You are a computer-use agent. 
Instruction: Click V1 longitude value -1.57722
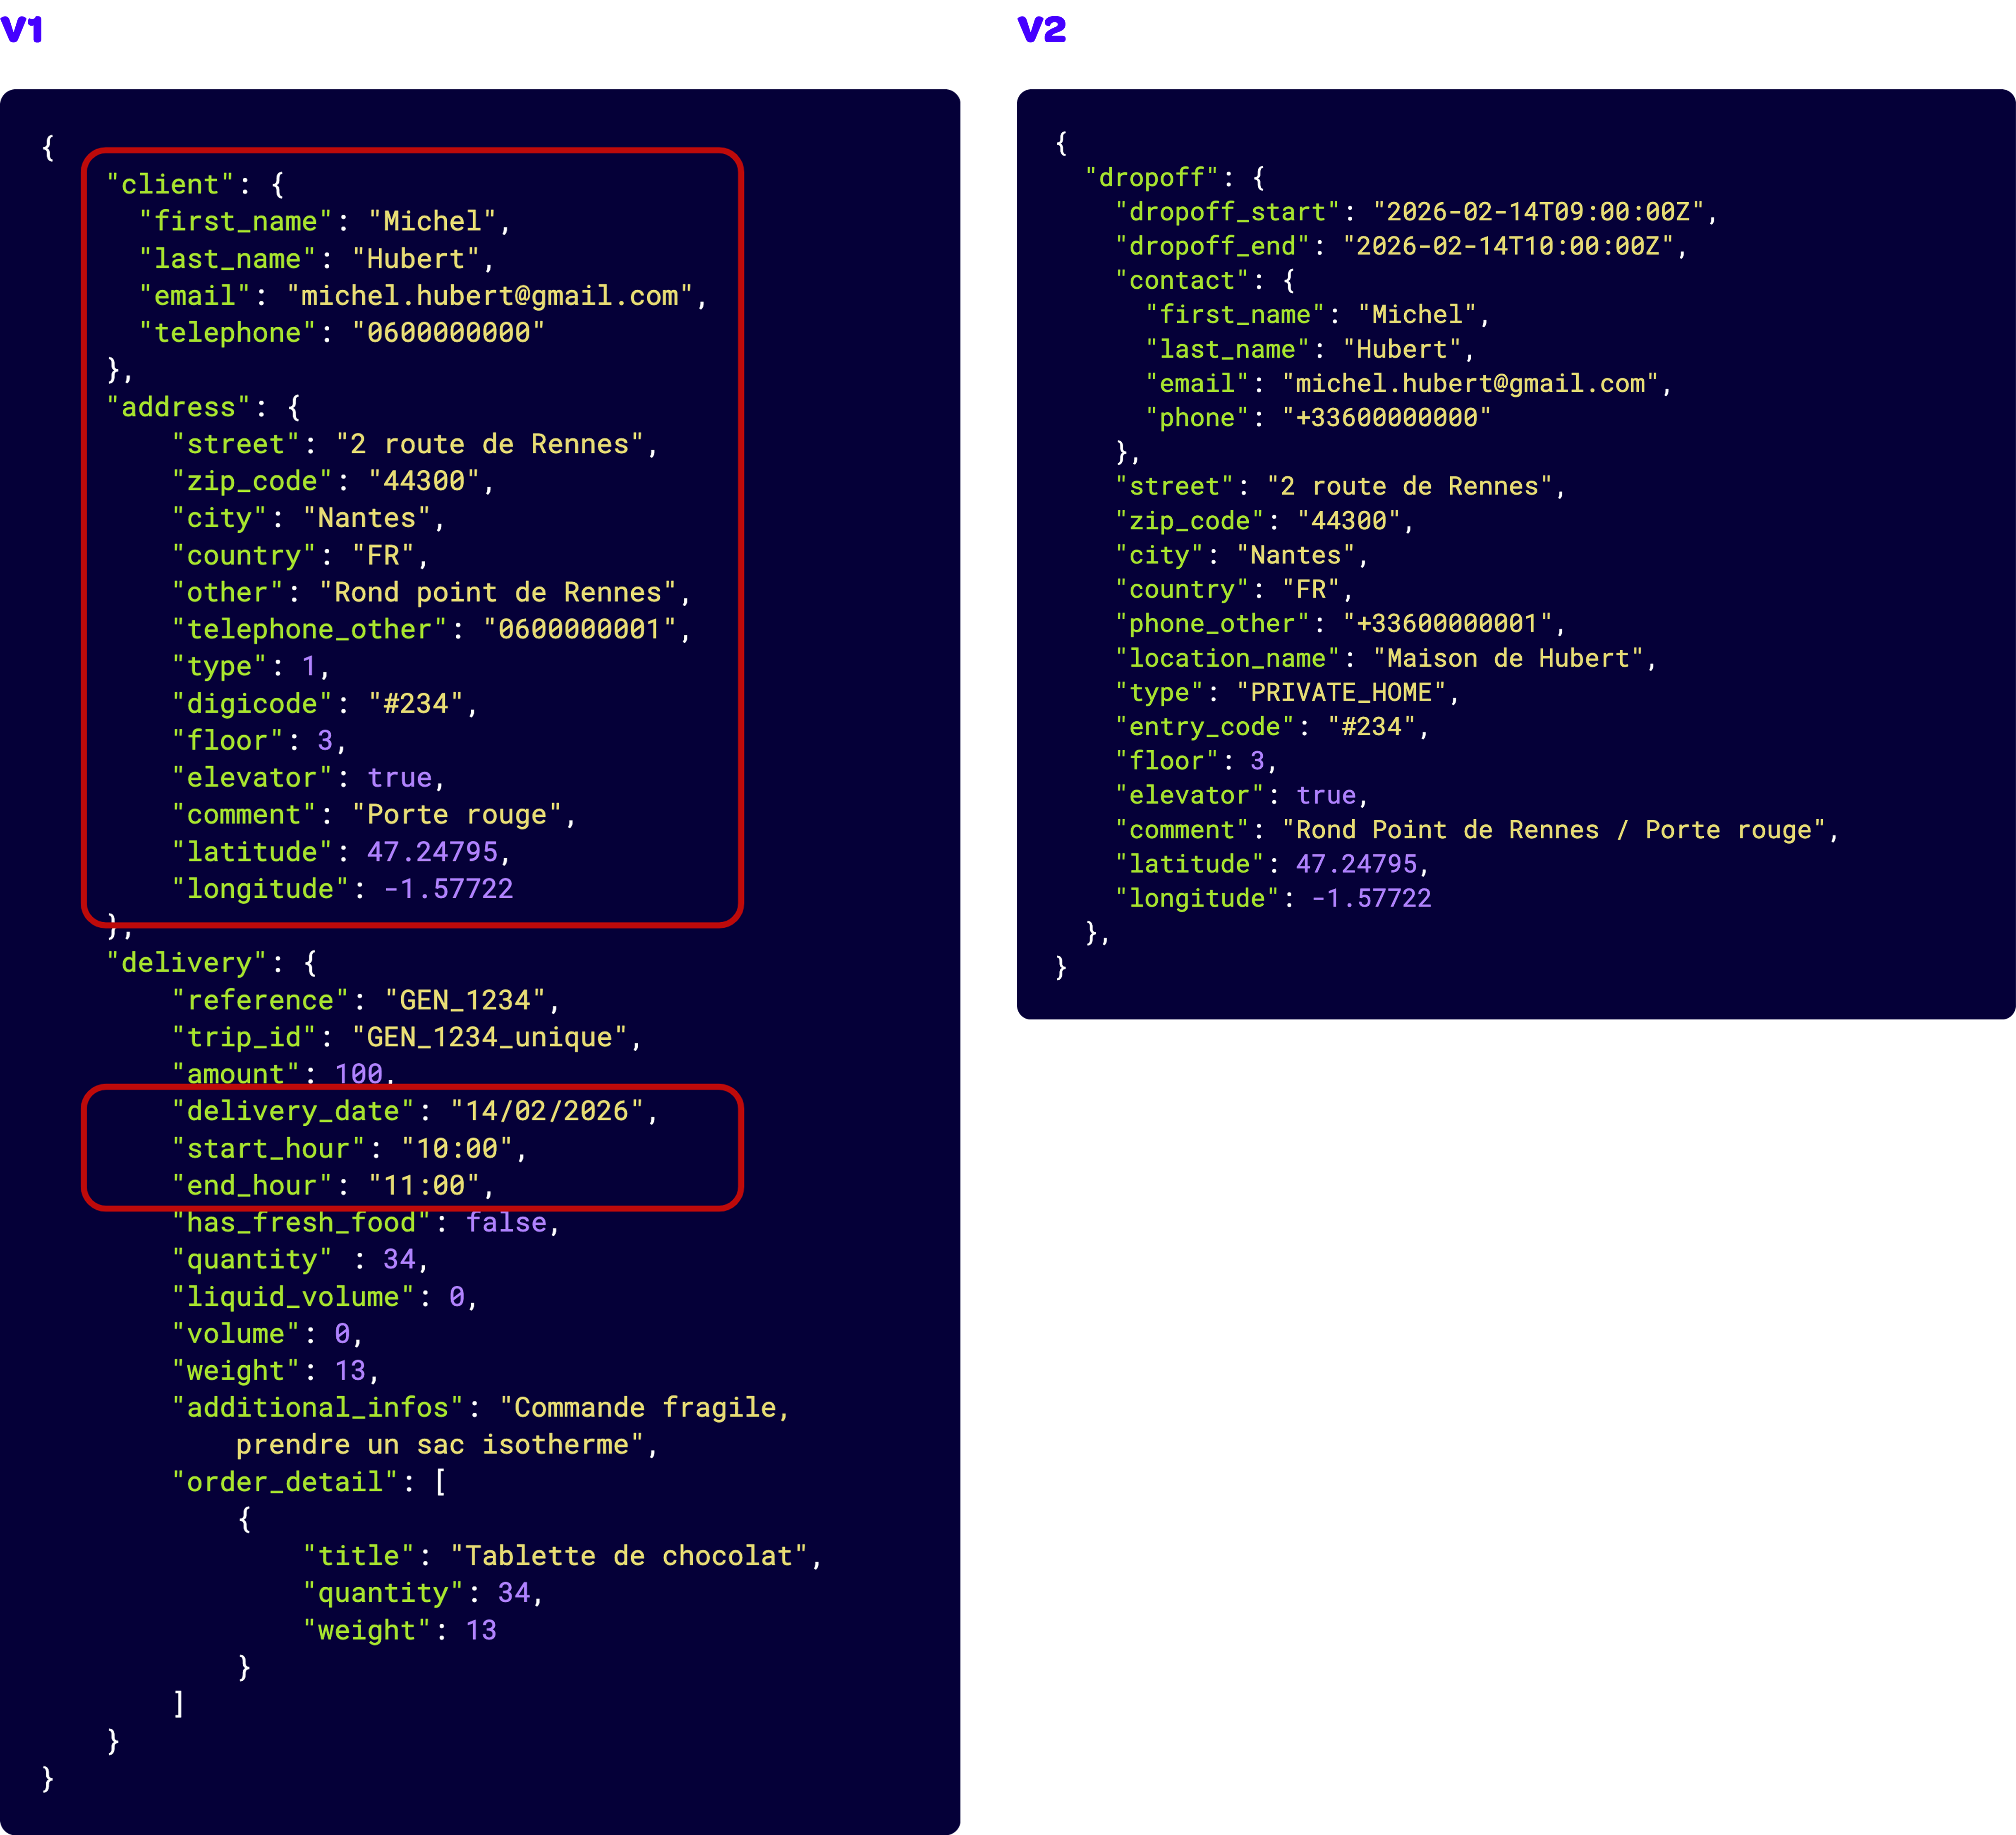pos(448,889)
